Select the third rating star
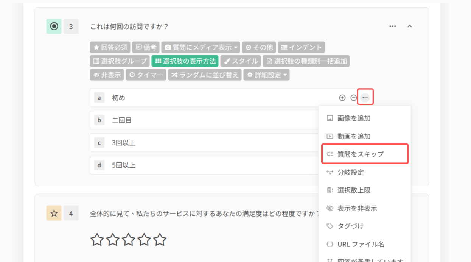 [x=129, y=239]
